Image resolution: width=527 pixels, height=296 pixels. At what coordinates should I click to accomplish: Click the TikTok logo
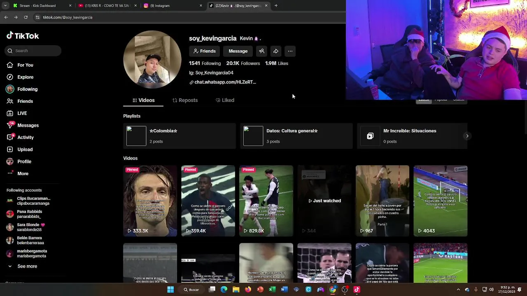point(23,36)
